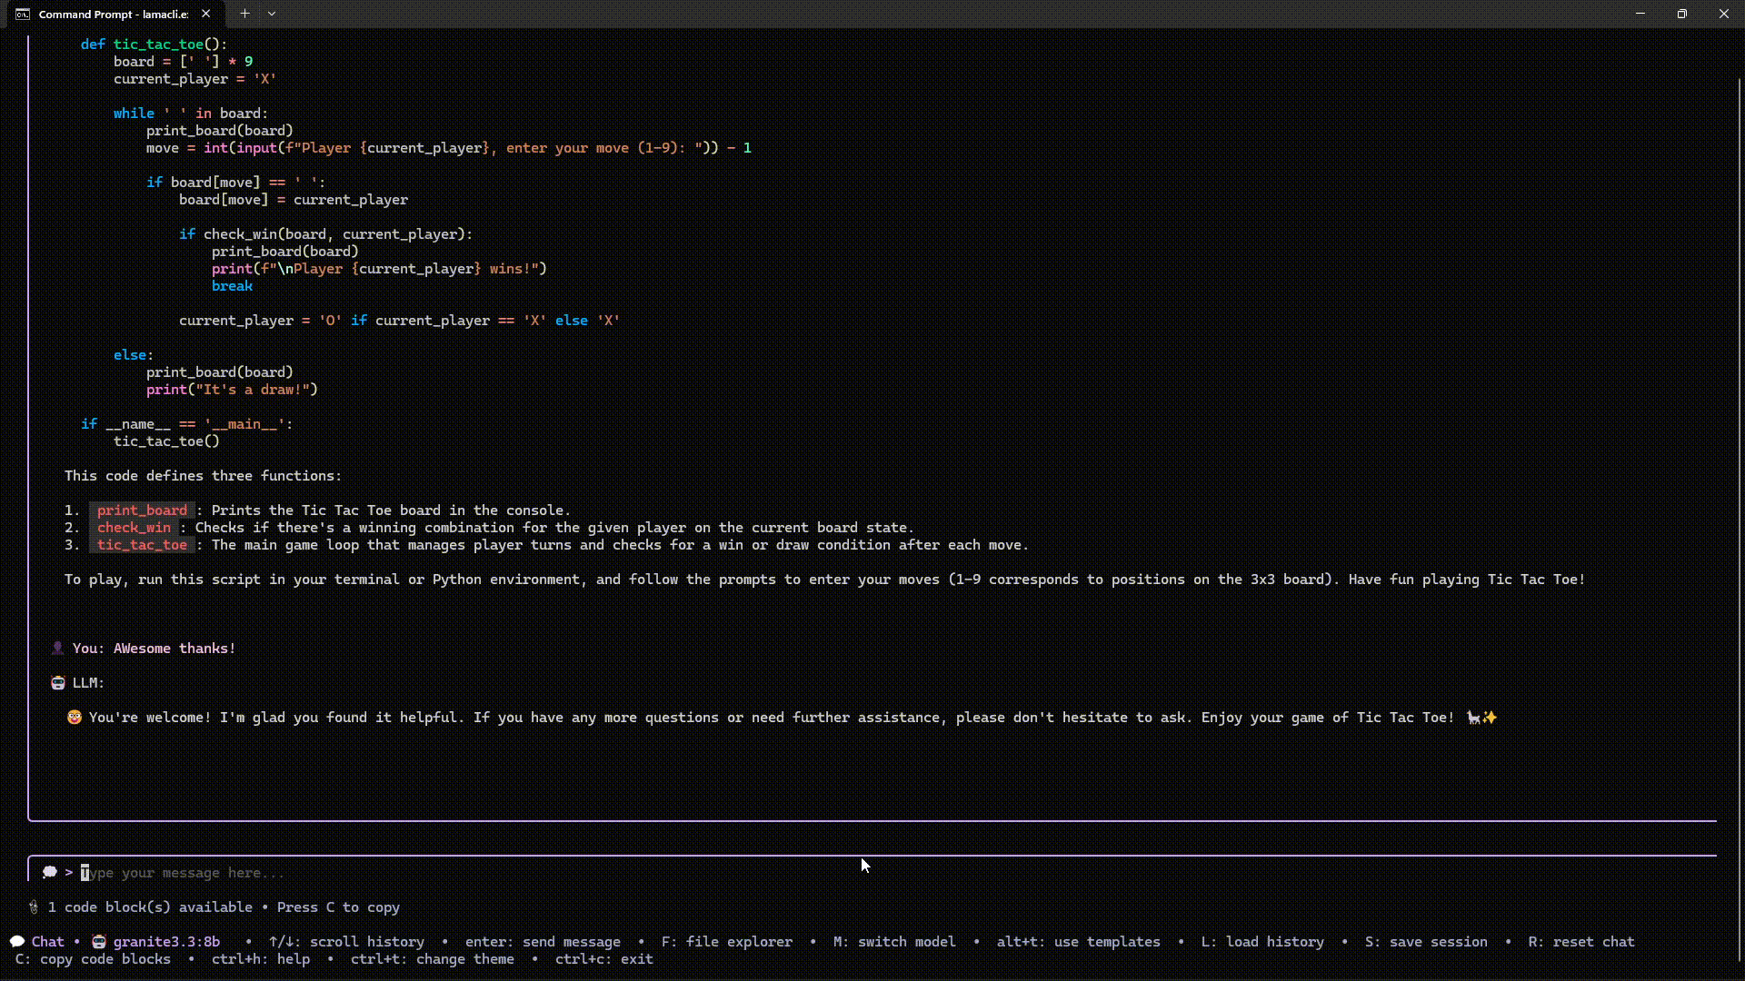Click the highlighted check_win label
The height and width of the screenshot is (981, 1745).
tap(134, 528)
